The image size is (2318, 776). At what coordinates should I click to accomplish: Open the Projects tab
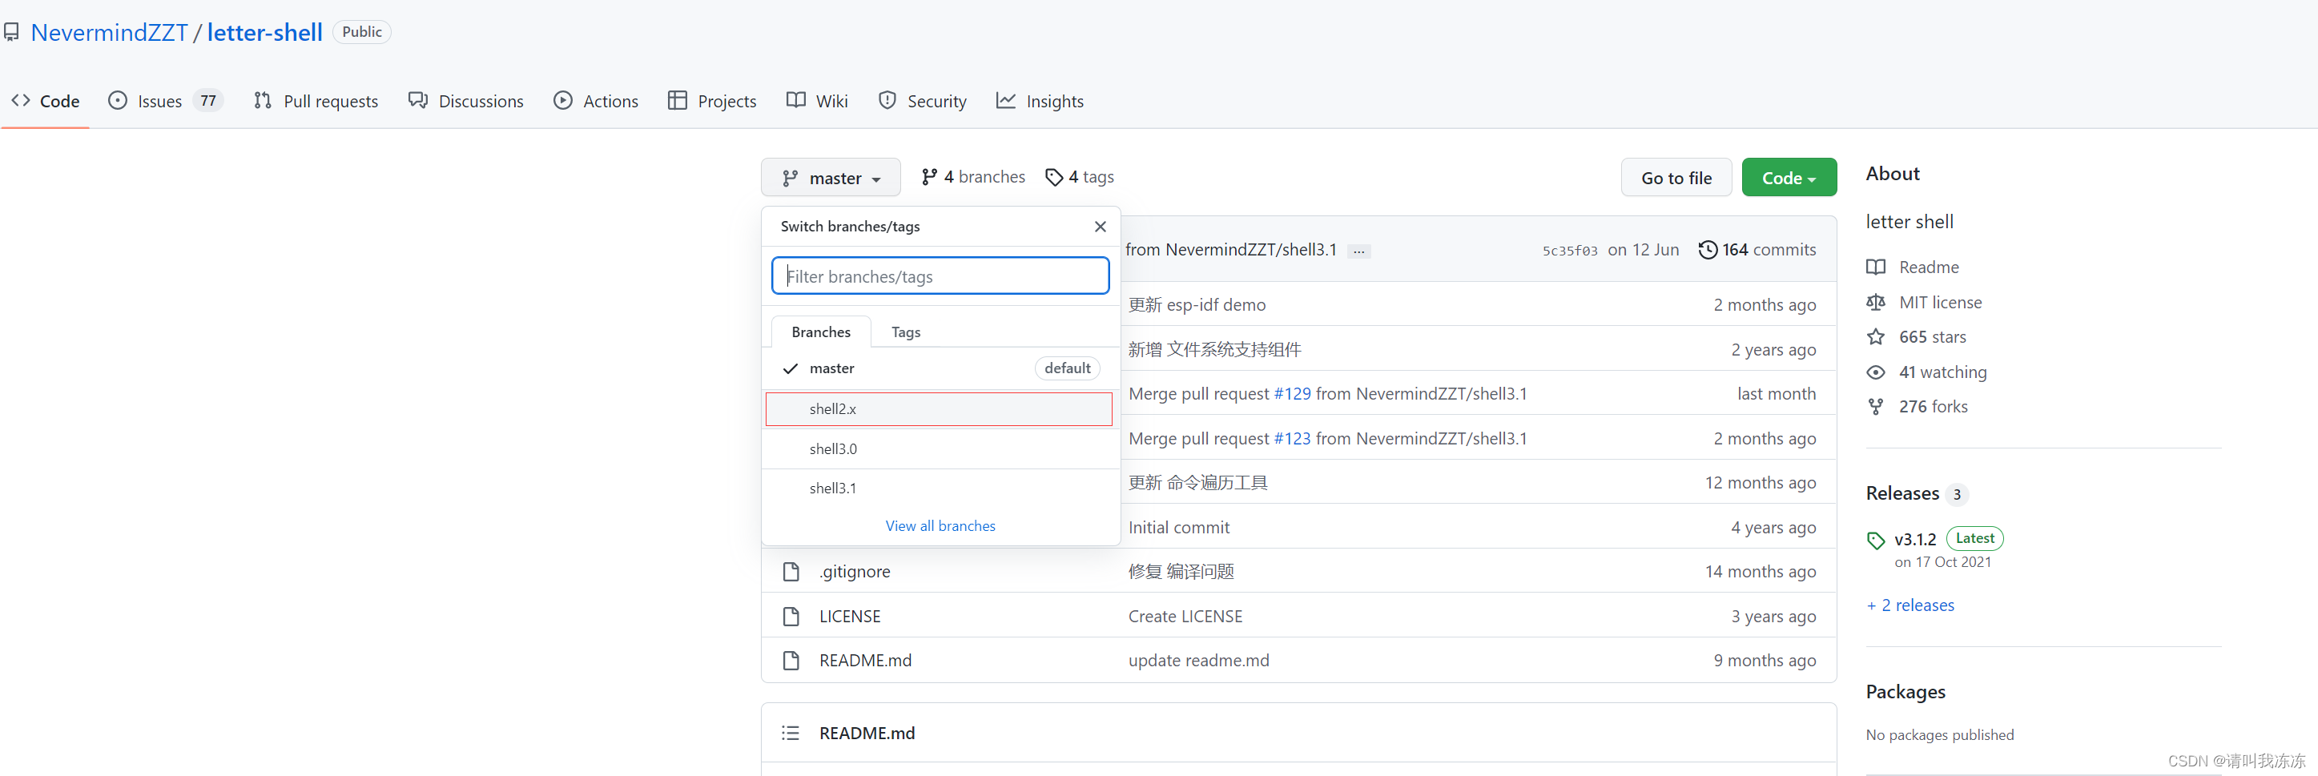[x=712, y=101]
